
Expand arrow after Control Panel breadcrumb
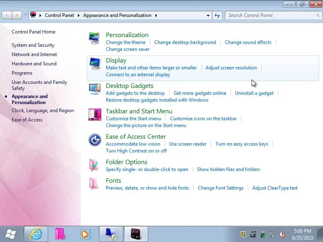78,15
